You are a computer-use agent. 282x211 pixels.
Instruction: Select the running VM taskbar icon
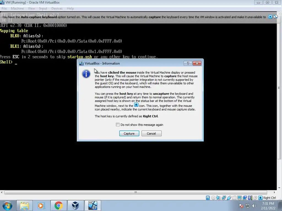pos(93,206)
